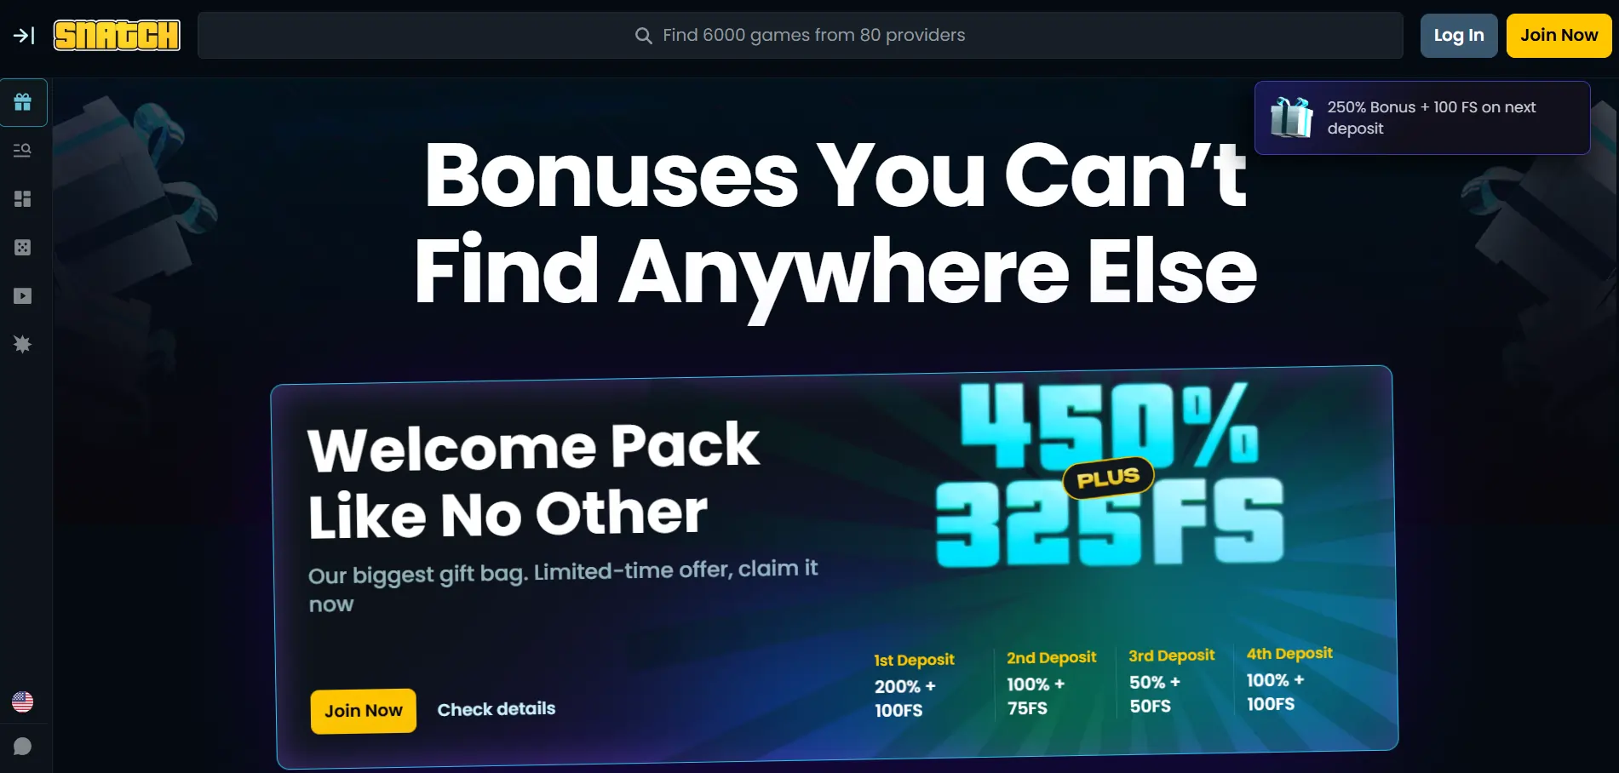Screen dimensions: 1619x773
Task: Click the gift box in bonus notification
Action: pyautogui.click(x=1292, y=117)
